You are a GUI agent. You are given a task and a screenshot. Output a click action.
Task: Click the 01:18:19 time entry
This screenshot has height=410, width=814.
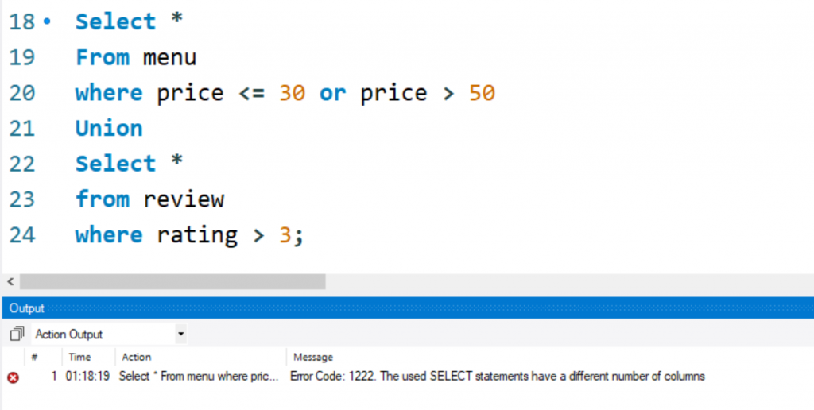[x=87, y=377]
